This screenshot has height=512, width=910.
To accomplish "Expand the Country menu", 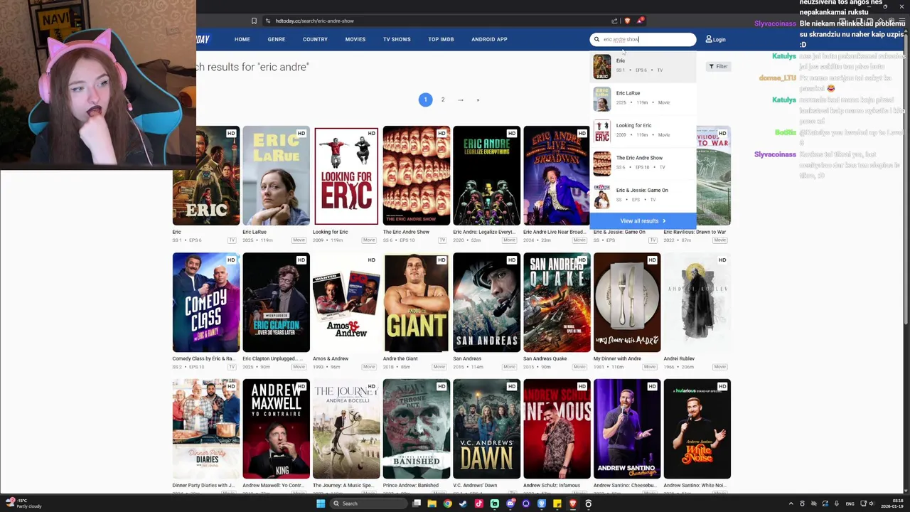I will click(315, 39).
